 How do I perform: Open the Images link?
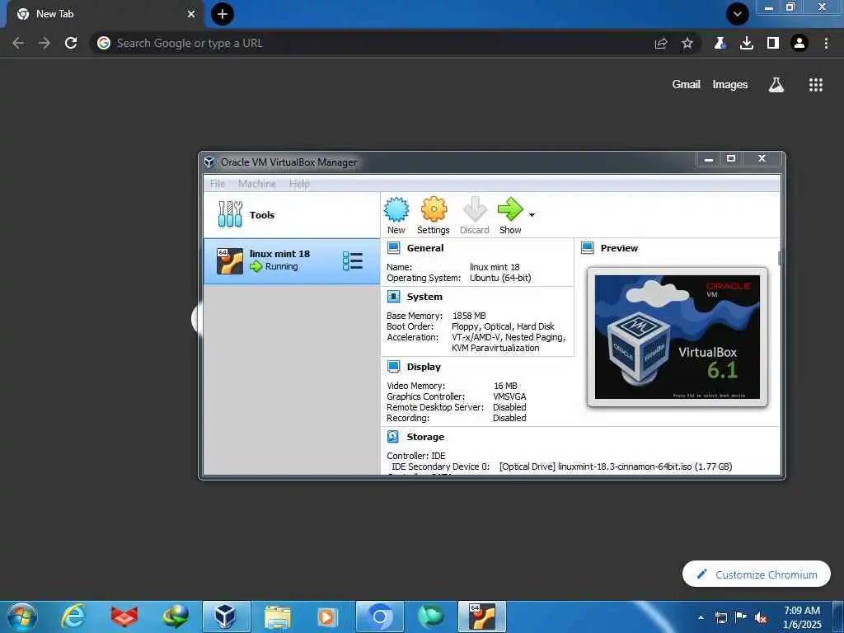[730, 85]
